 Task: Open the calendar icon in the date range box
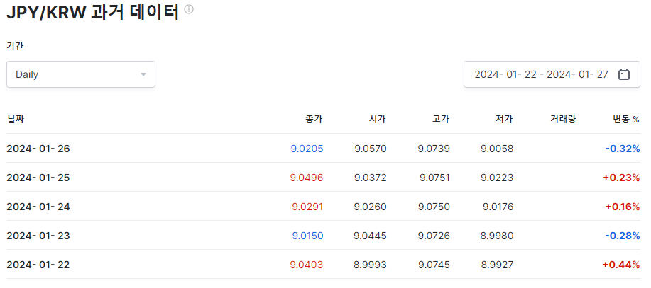(624, 74)
